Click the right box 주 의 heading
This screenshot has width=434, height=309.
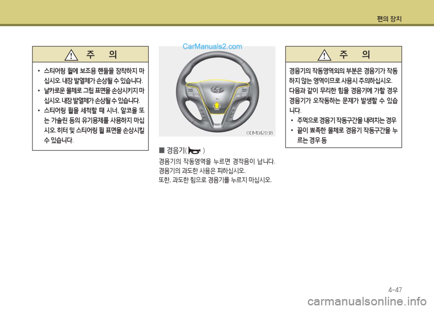coord(355,55)
